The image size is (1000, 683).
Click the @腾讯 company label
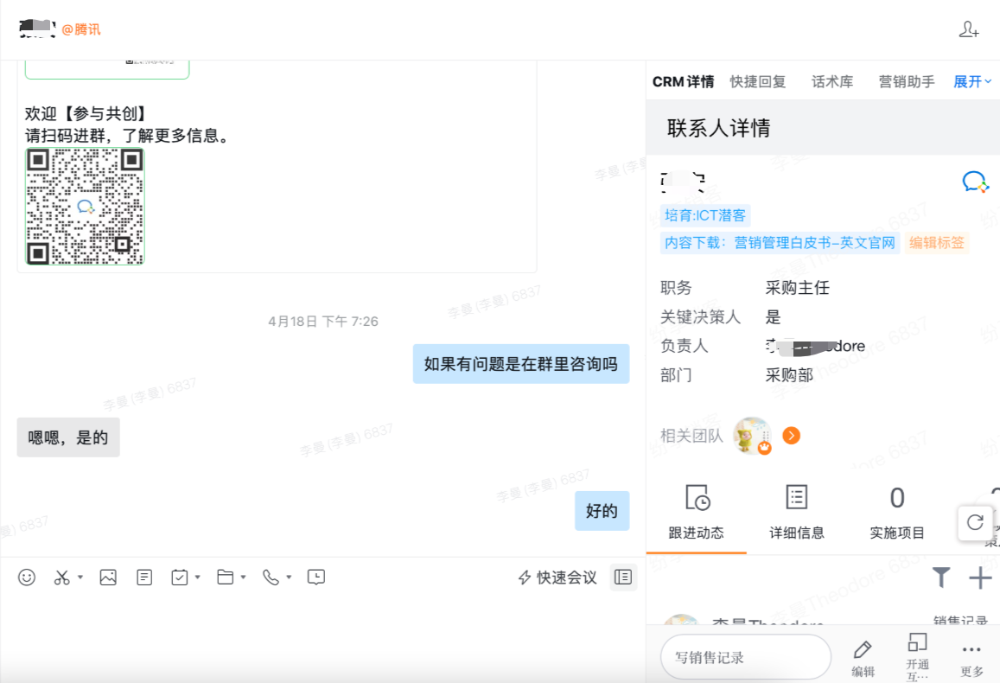(x=81, y=29)
